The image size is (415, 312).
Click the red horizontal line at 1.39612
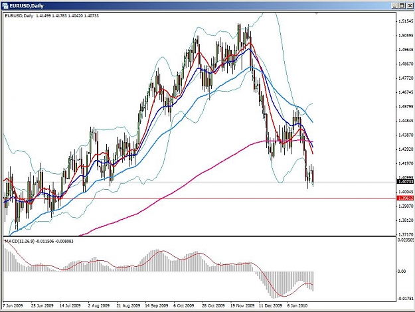click(200, 198)
